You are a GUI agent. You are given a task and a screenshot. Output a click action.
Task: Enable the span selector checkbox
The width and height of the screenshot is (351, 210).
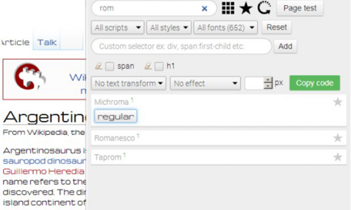110,66
